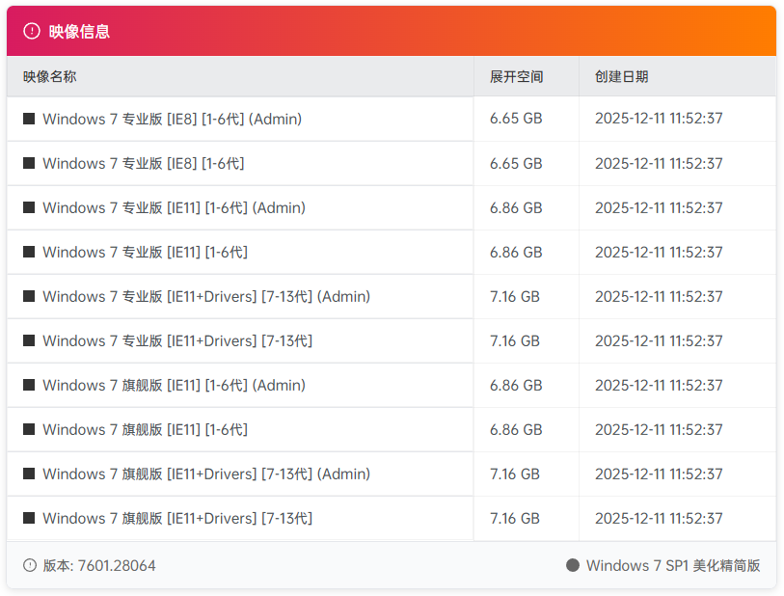Click the info icon in the 映像信息 header
The height and width of the screenshot is (596, 784).
(29, 30)
